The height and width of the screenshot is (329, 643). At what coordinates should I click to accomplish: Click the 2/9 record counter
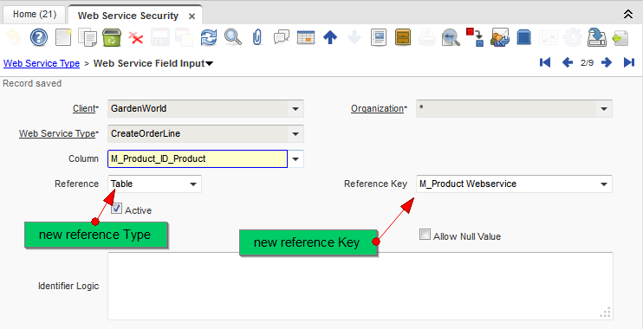(x=587, y=62)
